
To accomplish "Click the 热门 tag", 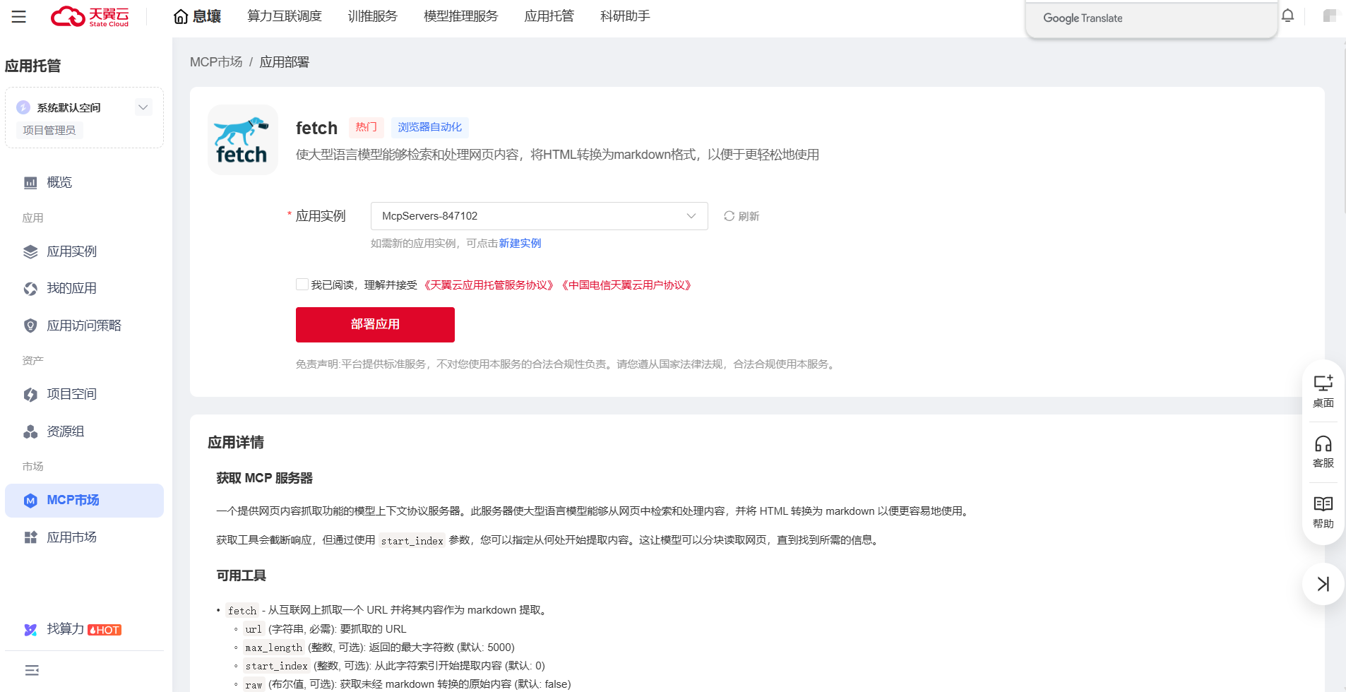I will (x=366, y=127).
